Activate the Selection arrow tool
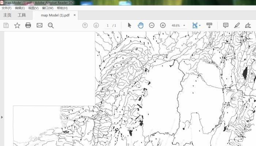Viewport: 256px width, 146px height. point(129,25)
